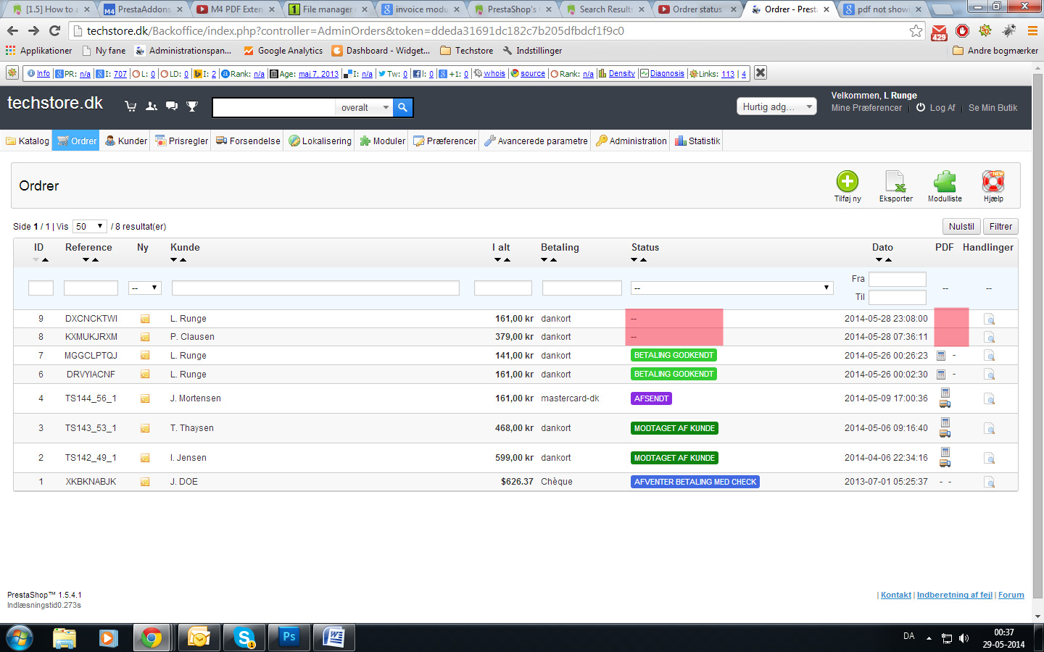
Task: Click the Windows Start button
Action: [20, 638]
